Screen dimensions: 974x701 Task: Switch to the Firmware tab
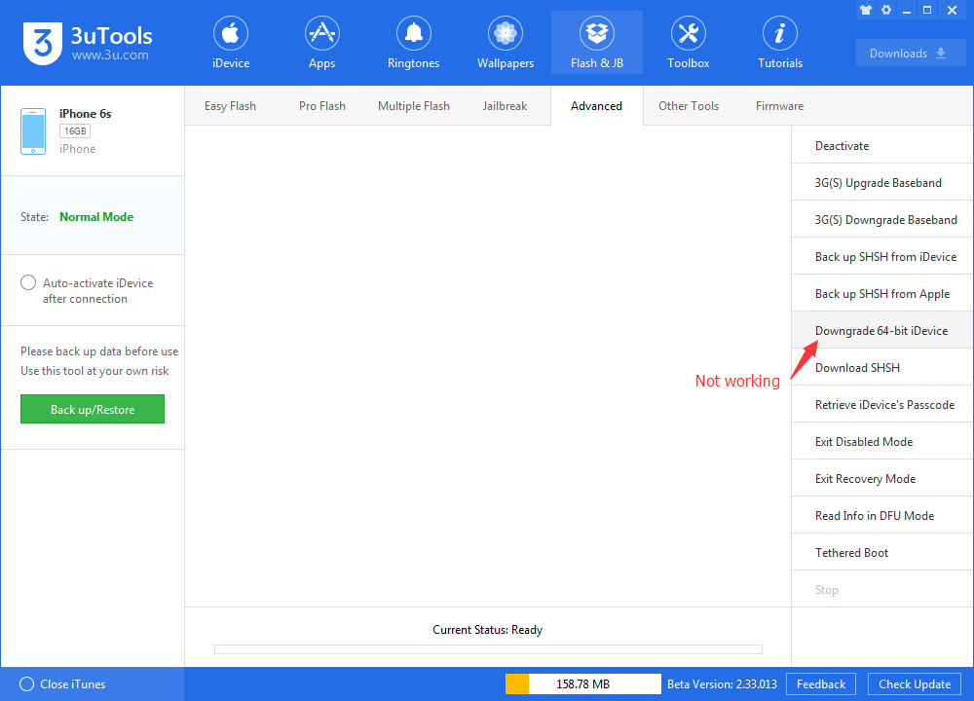tap(779, 106)
